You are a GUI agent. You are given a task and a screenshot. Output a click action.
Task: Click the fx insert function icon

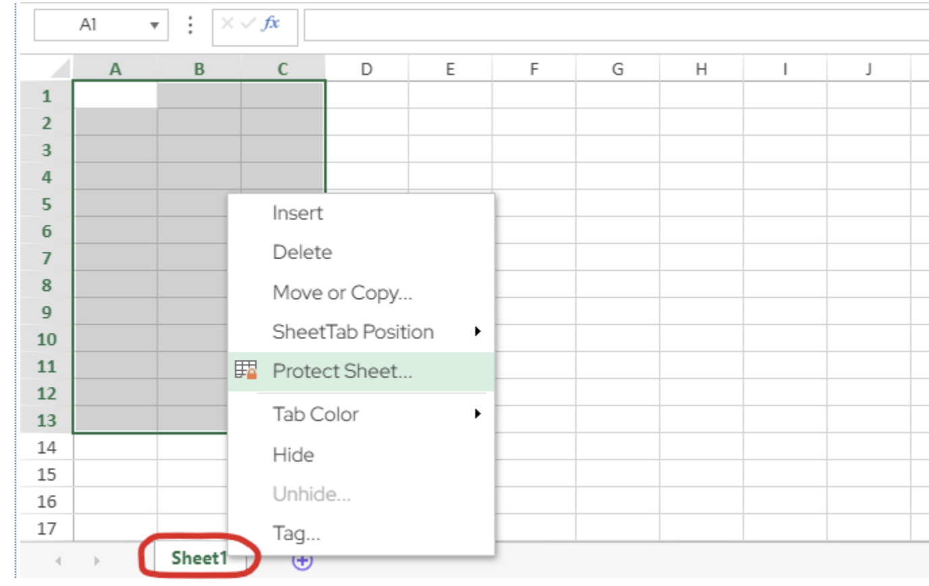[271, 24]
